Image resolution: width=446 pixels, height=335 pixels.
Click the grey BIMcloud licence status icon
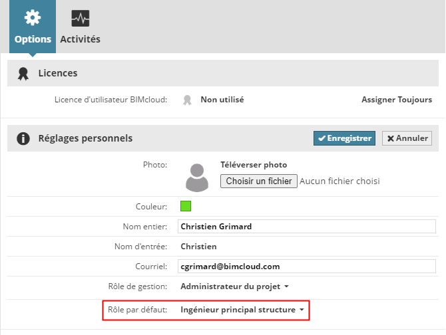pos(188,100)
